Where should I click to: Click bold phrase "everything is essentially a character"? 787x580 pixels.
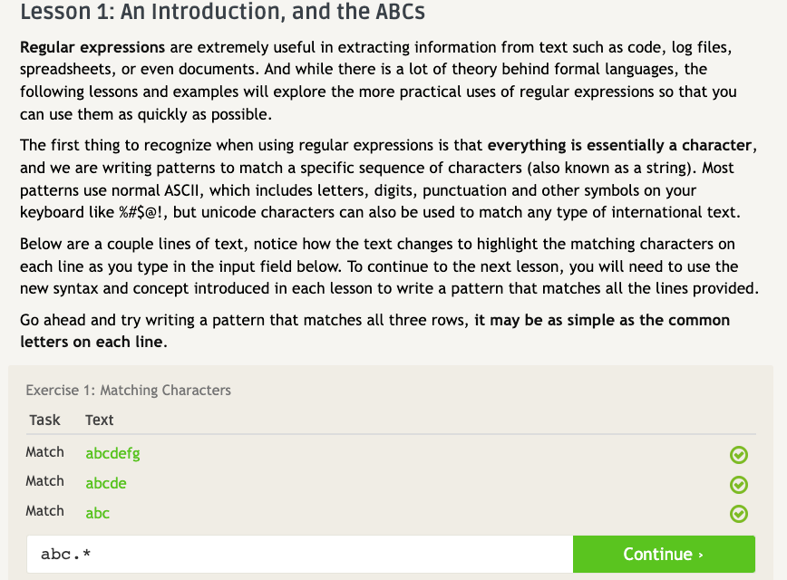tap(619, 145)
